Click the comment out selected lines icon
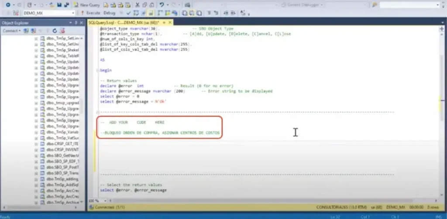 click(x=209, y=13)
